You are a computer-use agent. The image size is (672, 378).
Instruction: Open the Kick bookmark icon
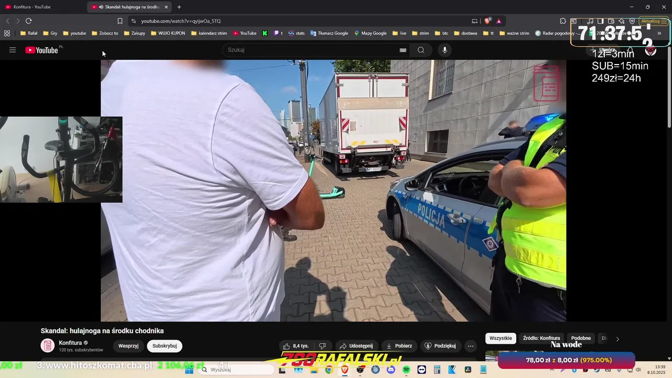[x=265, y=33]
